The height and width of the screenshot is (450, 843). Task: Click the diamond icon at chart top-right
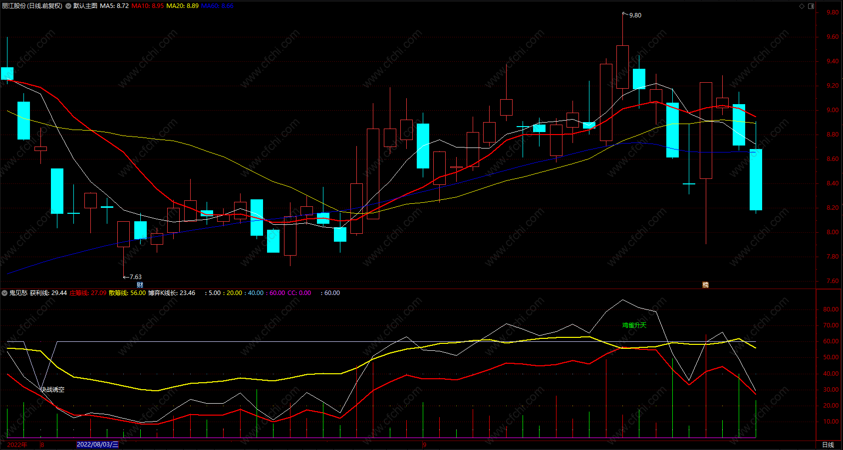(x=802, y=6)
